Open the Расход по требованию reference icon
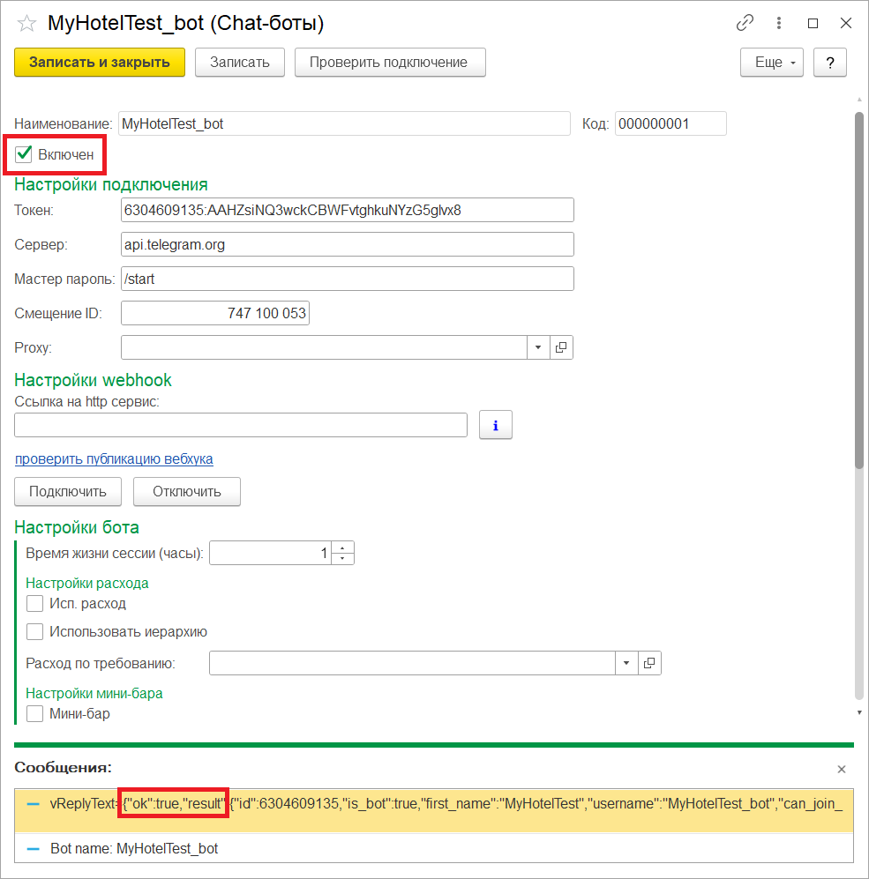The height and width of the screenshot is (879, 869). (x=649, y=663)
